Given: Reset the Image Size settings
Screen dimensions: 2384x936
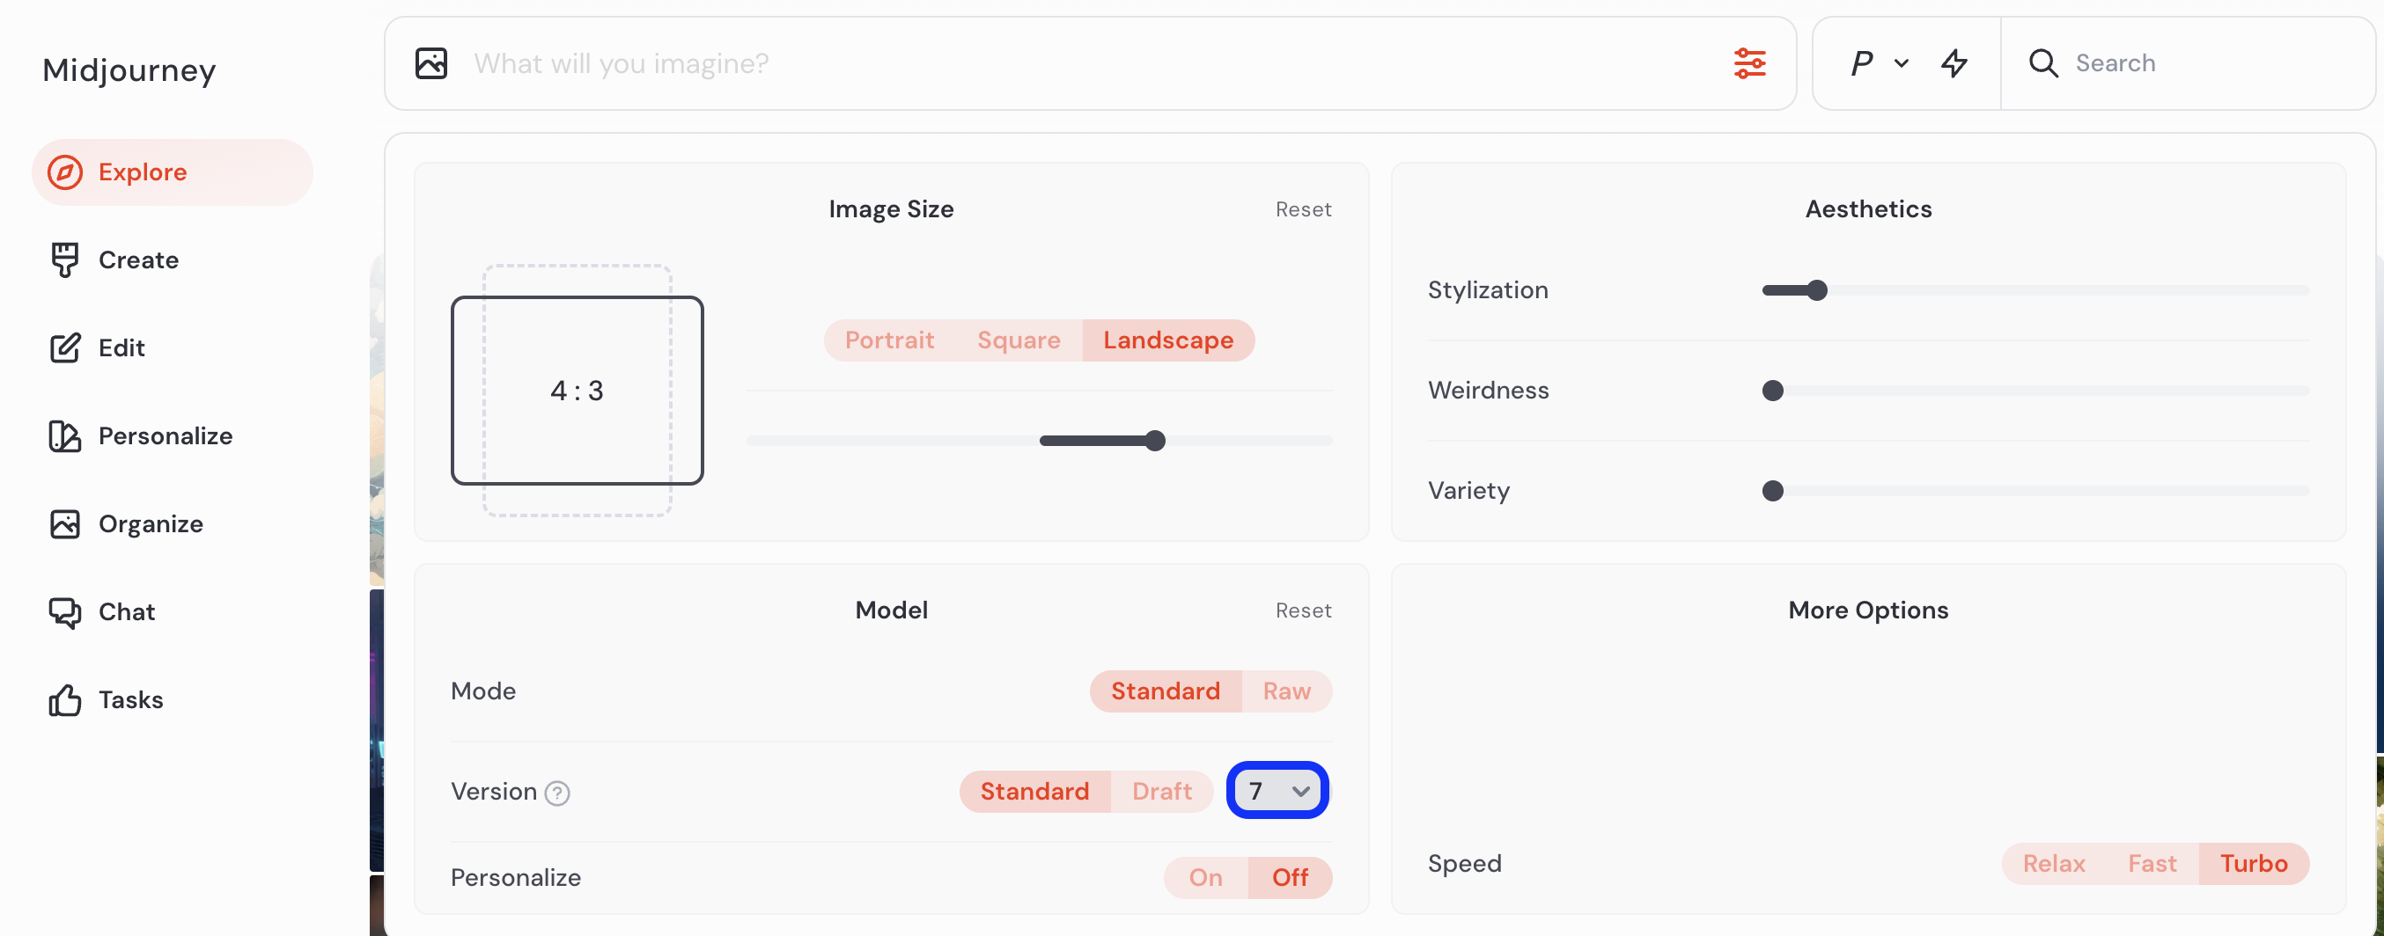Looking at the screenshot, I should [x=1302, y=209].
